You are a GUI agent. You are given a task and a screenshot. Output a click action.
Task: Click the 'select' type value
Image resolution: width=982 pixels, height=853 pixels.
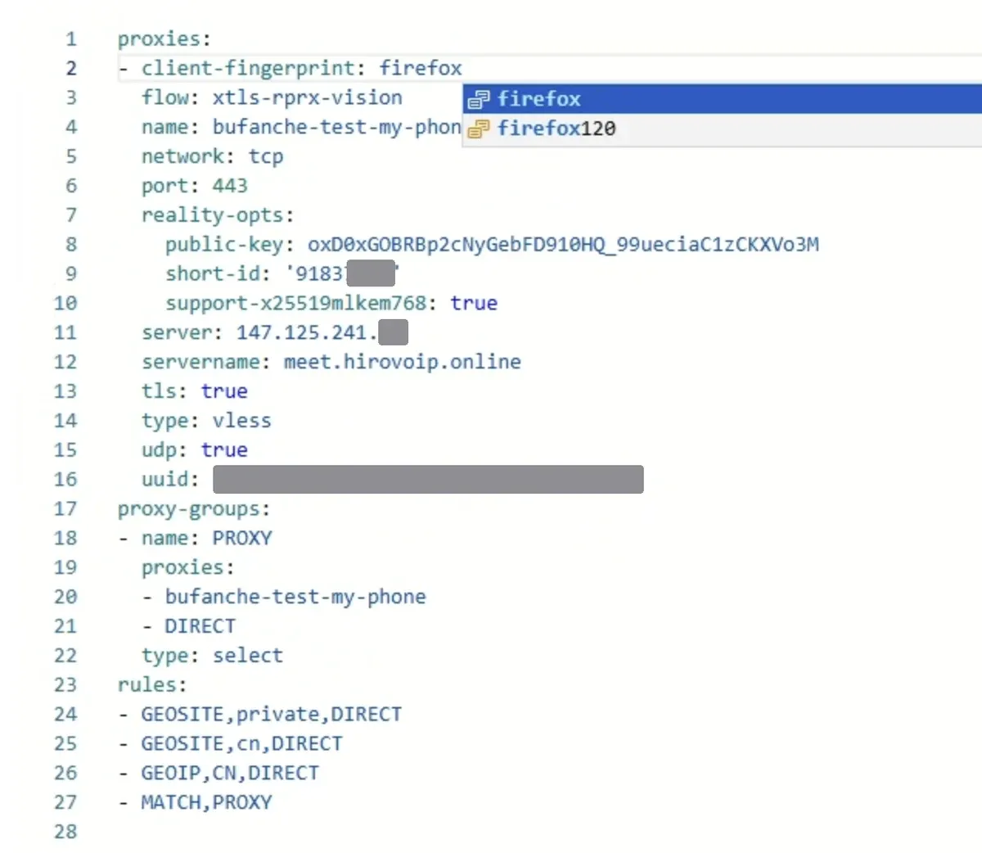[248, 656]
